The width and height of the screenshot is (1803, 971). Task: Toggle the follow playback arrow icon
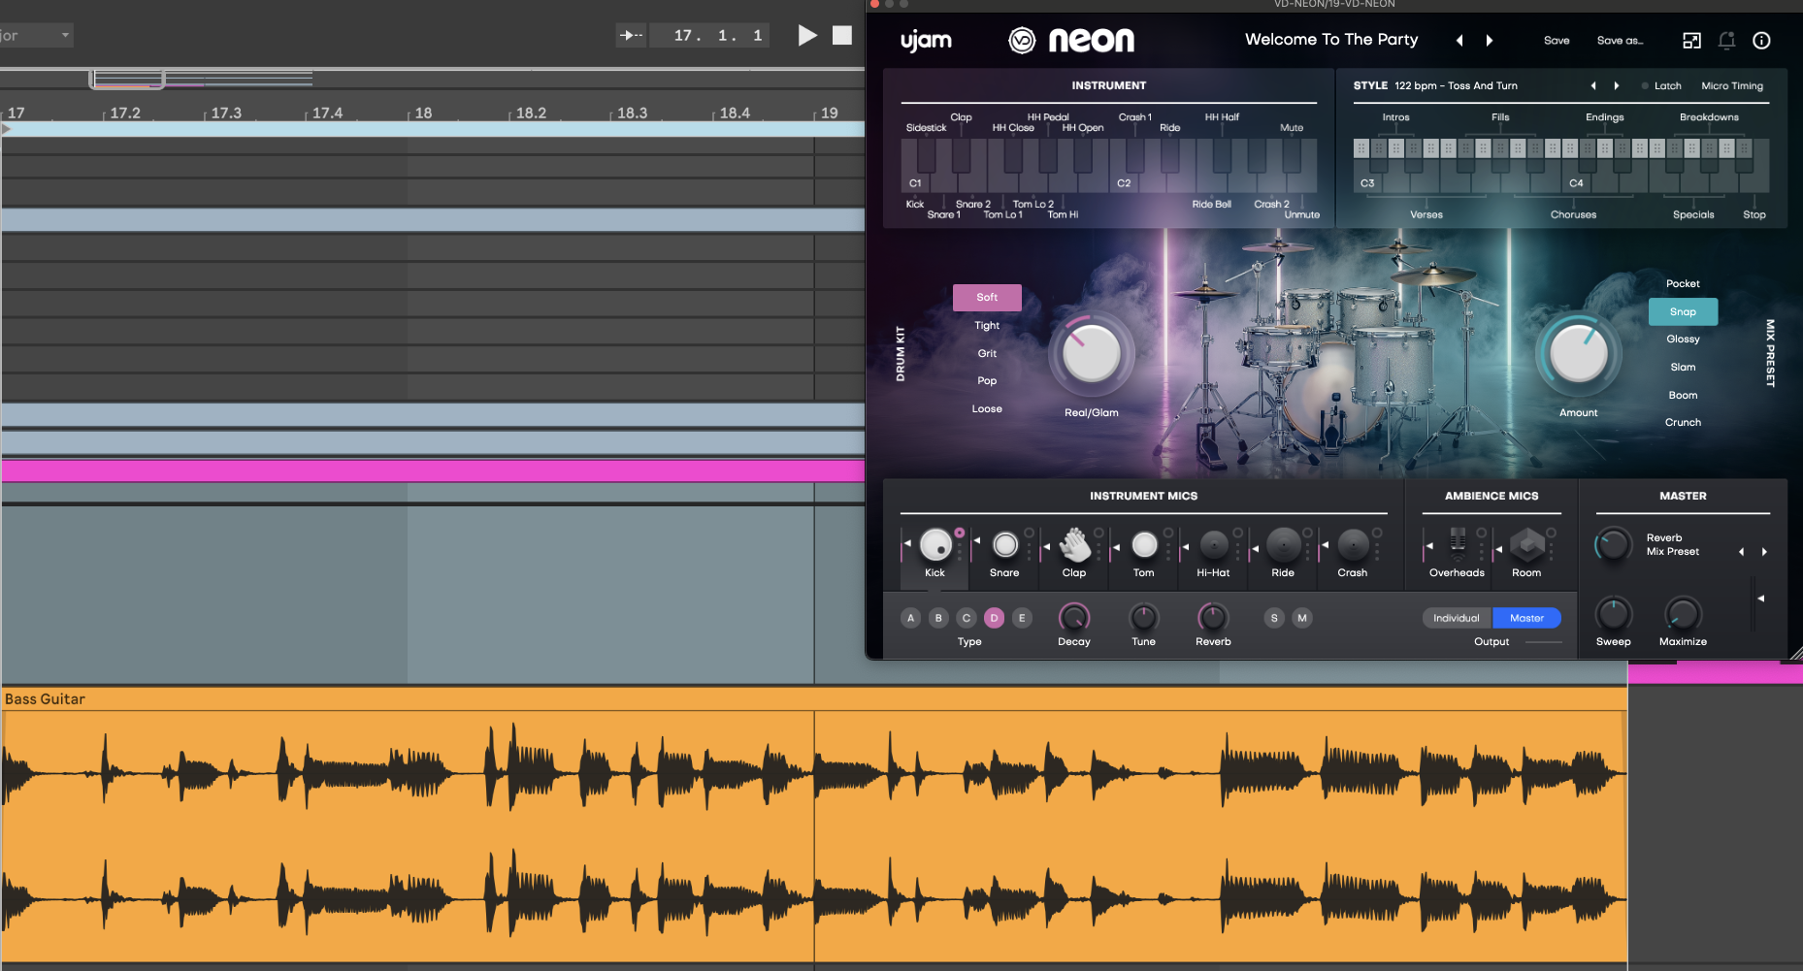point(631,35)
